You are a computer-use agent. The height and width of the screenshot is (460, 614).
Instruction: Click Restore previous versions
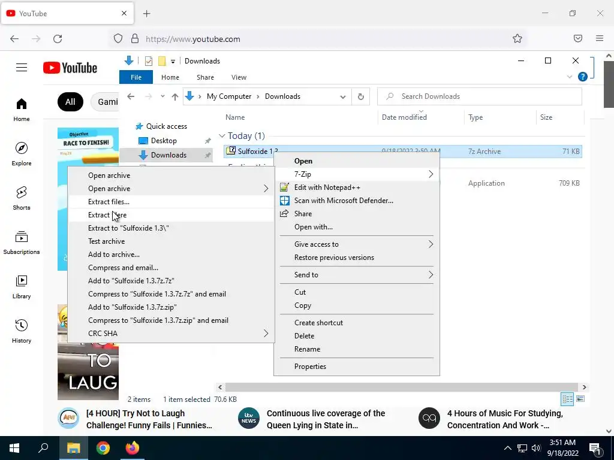click(x=357, y=258)
